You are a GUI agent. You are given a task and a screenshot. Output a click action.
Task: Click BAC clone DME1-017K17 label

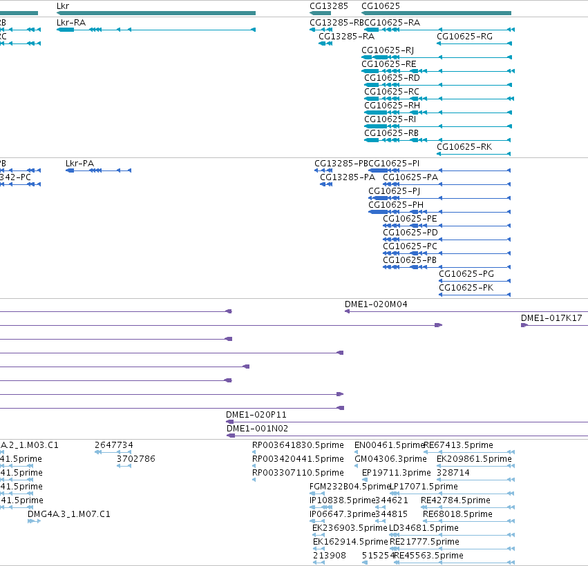click(551, 318)
